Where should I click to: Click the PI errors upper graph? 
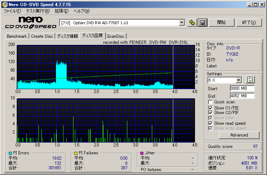coord(106,67)
